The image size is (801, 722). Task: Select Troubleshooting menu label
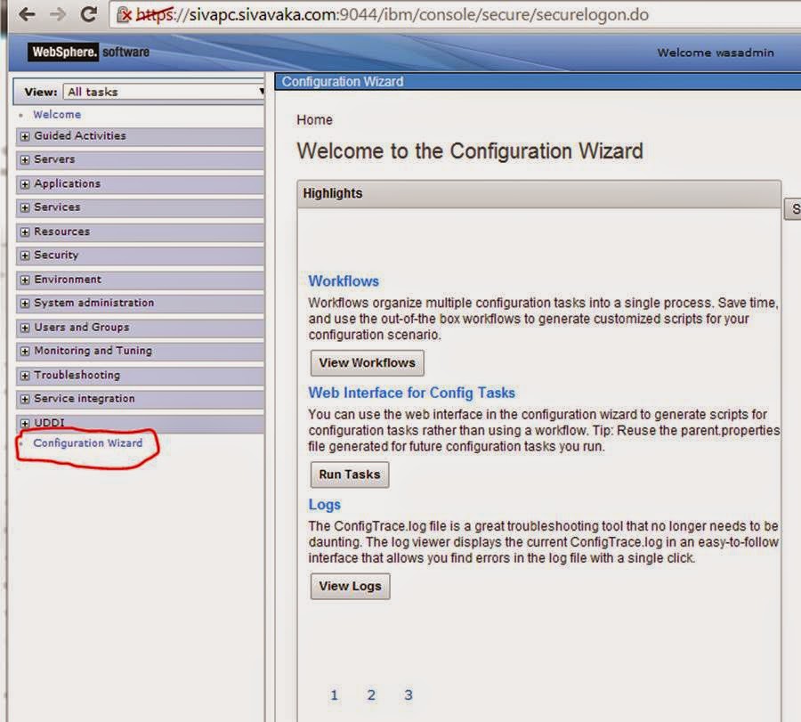[77, 375]
